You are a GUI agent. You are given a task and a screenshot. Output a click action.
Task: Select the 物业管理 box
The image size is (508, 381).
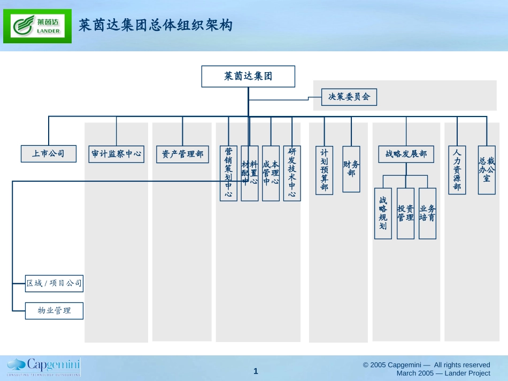tap(54, 311)
